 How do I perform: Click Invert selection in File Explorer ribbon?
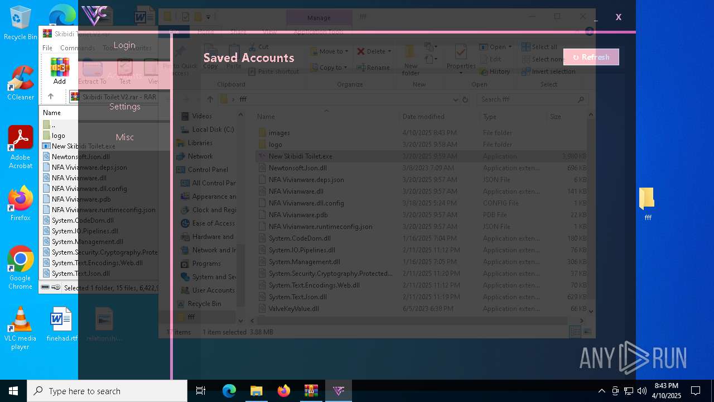pyautogui.click(x=548, y=71)
